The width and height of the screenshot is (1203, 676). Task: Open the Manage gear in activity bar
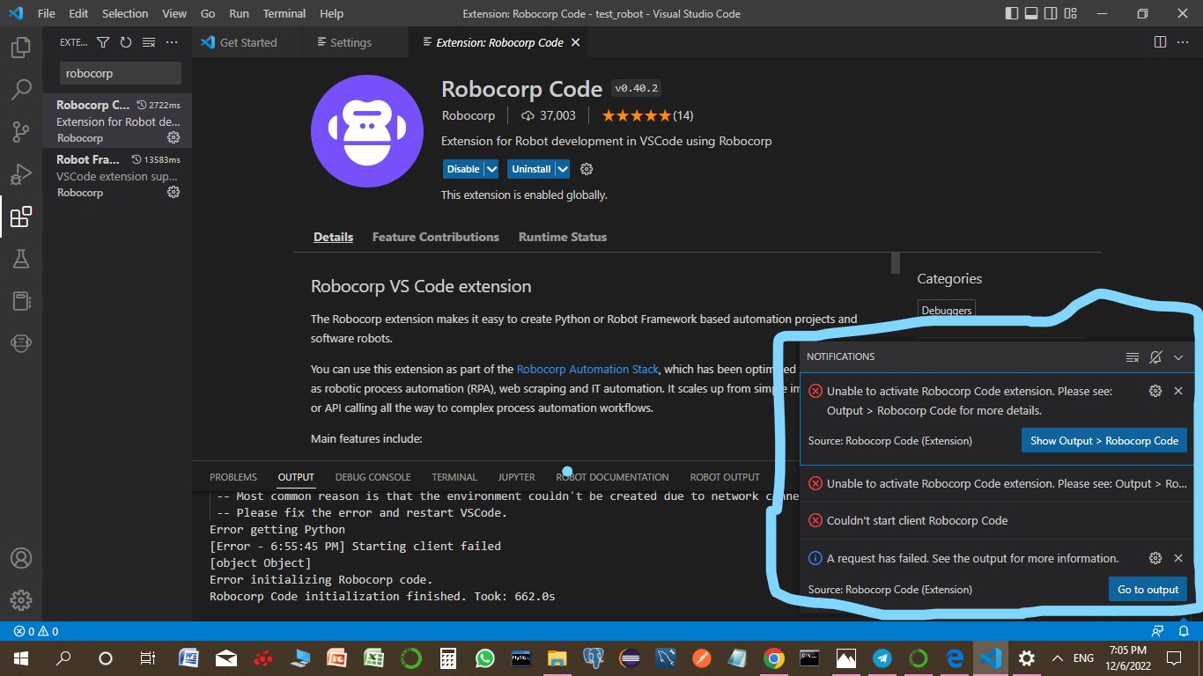click(21, 600)
